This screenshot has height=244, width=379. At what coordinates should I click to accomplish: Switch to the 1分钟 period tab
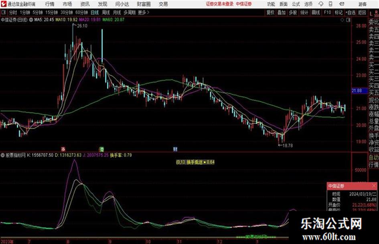24,12
